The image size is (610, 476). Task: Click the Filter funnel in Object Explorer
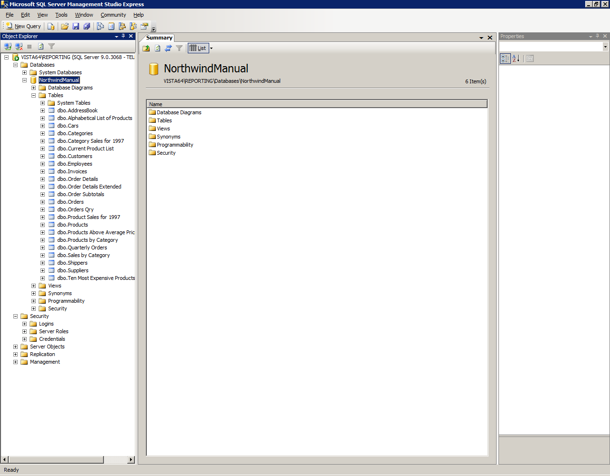coord(51,46)
